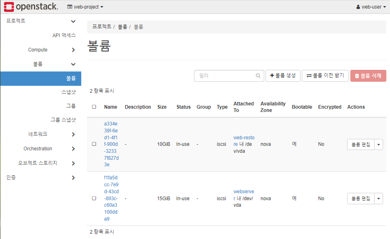Click the 볼륨 이전 받기 button
Image resolution: width=390 pixels, height=239 pixels.
[x=325, y=76]
